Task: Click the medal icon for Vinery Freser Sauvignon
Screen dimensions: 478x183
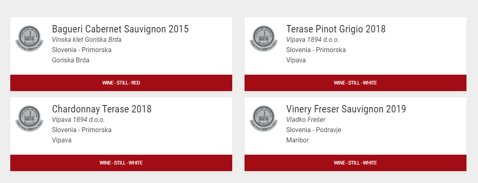Action: point(264,119)
